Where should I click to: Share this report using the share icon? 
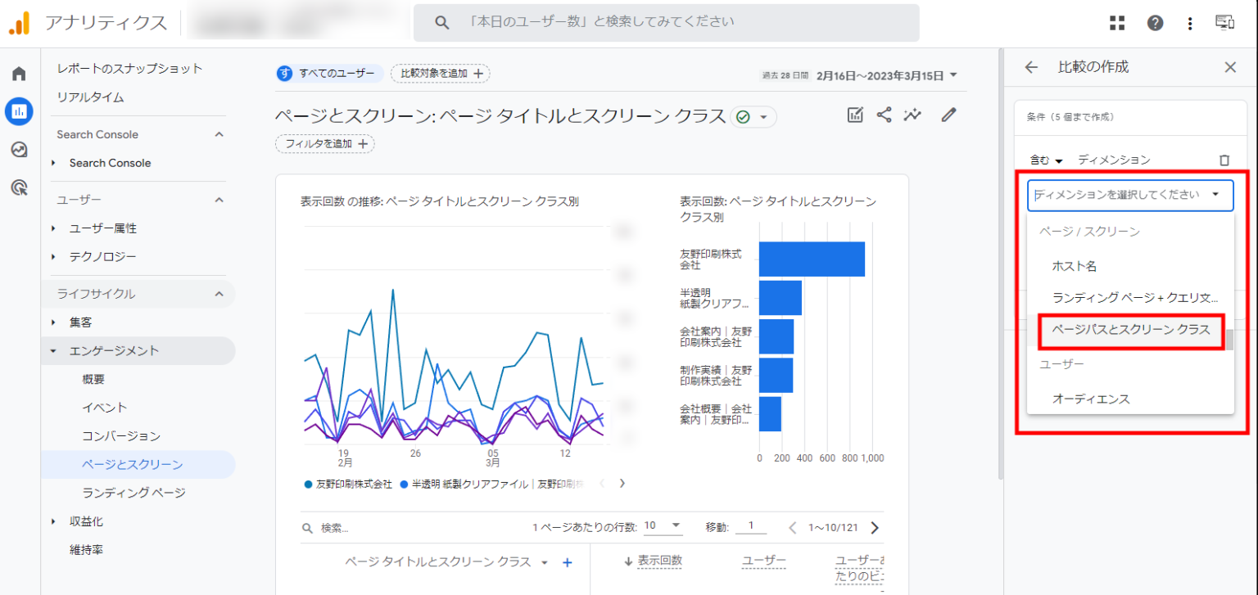[x=884, y=115]
